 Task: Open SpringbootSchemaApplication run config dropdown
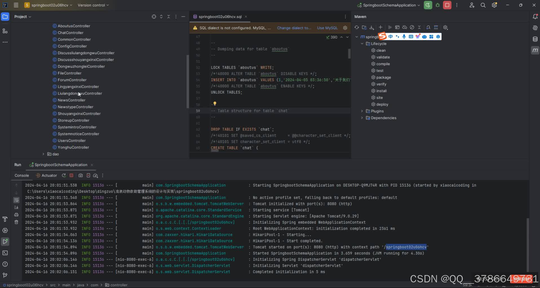(389, 5)
